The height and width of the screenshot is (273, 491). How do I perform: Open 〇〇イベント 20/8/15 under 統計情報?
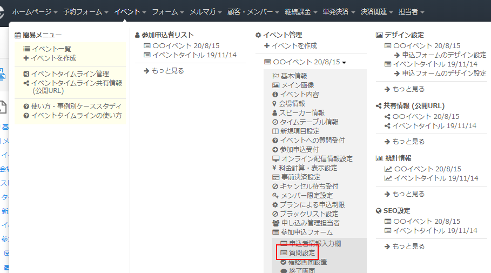(x=427, y=169)
